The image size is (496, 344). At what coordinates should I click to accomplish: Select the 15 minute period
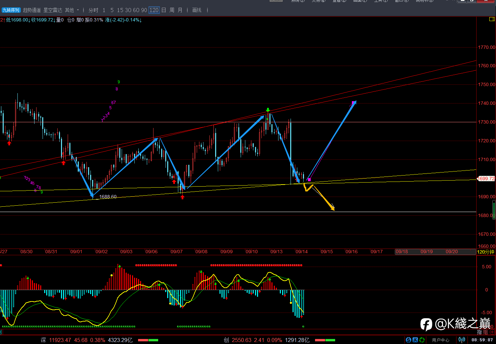pos(120,10)
